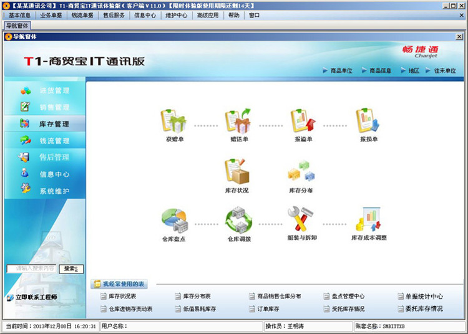Open the 库存分布表 report link

(197, 296)
